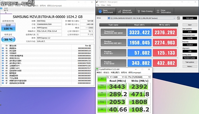The image size is (199, 114).
Task: Click the Writing data Random number button
Action: pyautogui.click(x=190, y=58)
